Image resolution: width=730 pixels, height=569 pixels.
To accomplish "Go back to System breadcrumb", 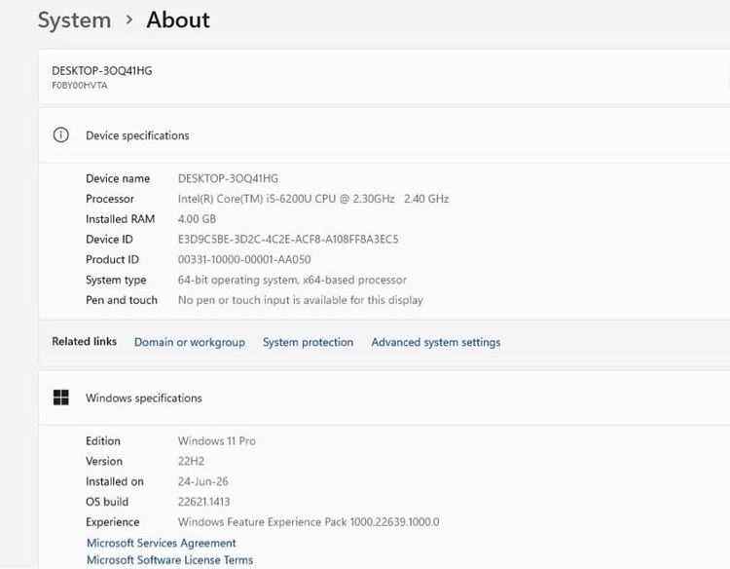I will tap(74, 21).
